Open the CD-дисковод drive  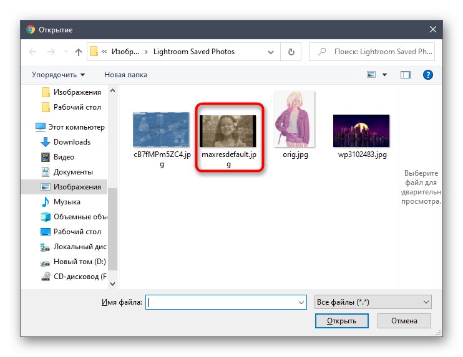pos(74,277)
